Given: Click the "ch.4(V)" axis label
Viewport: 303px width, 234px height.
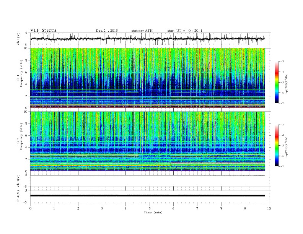Looking at the screenshot, I should [18, 196].
